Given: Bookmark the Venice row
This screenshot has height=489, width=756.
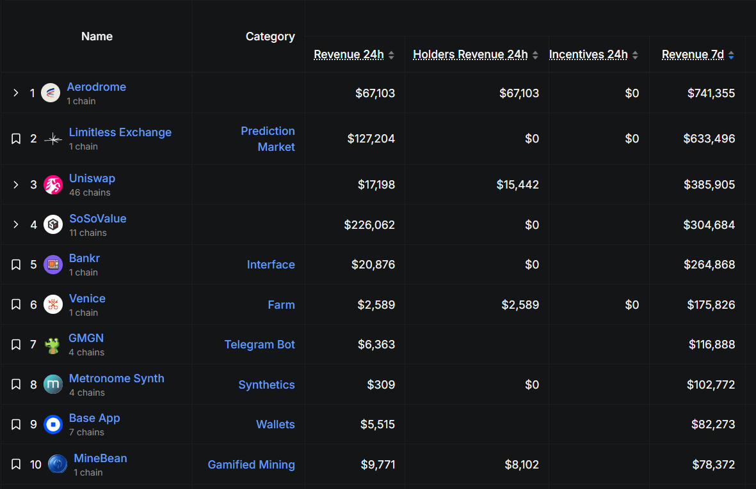Looking at the screenshot, I should tap(16, 305).
